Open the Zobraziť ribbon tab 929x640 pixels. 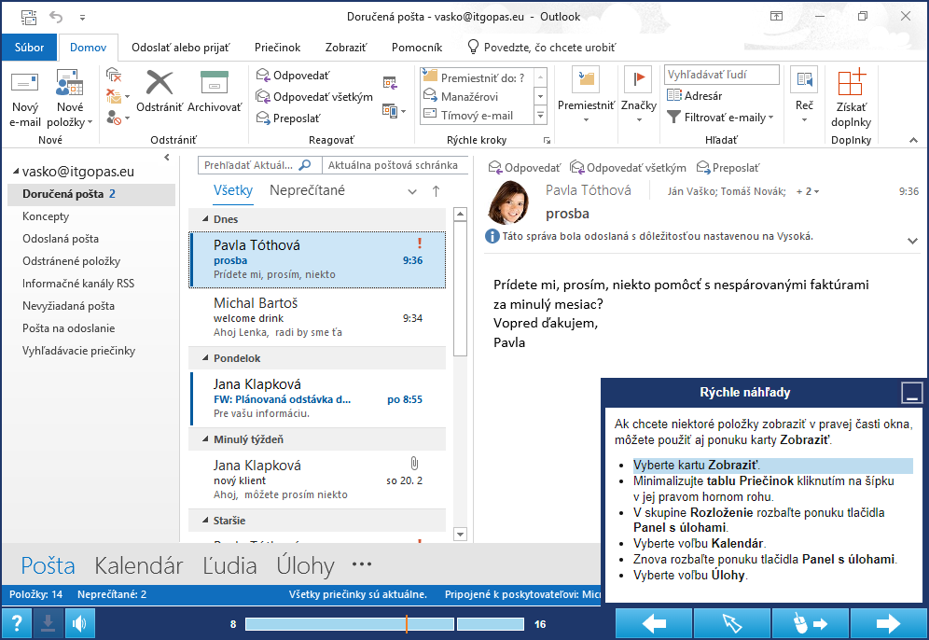tap(346, 48)
